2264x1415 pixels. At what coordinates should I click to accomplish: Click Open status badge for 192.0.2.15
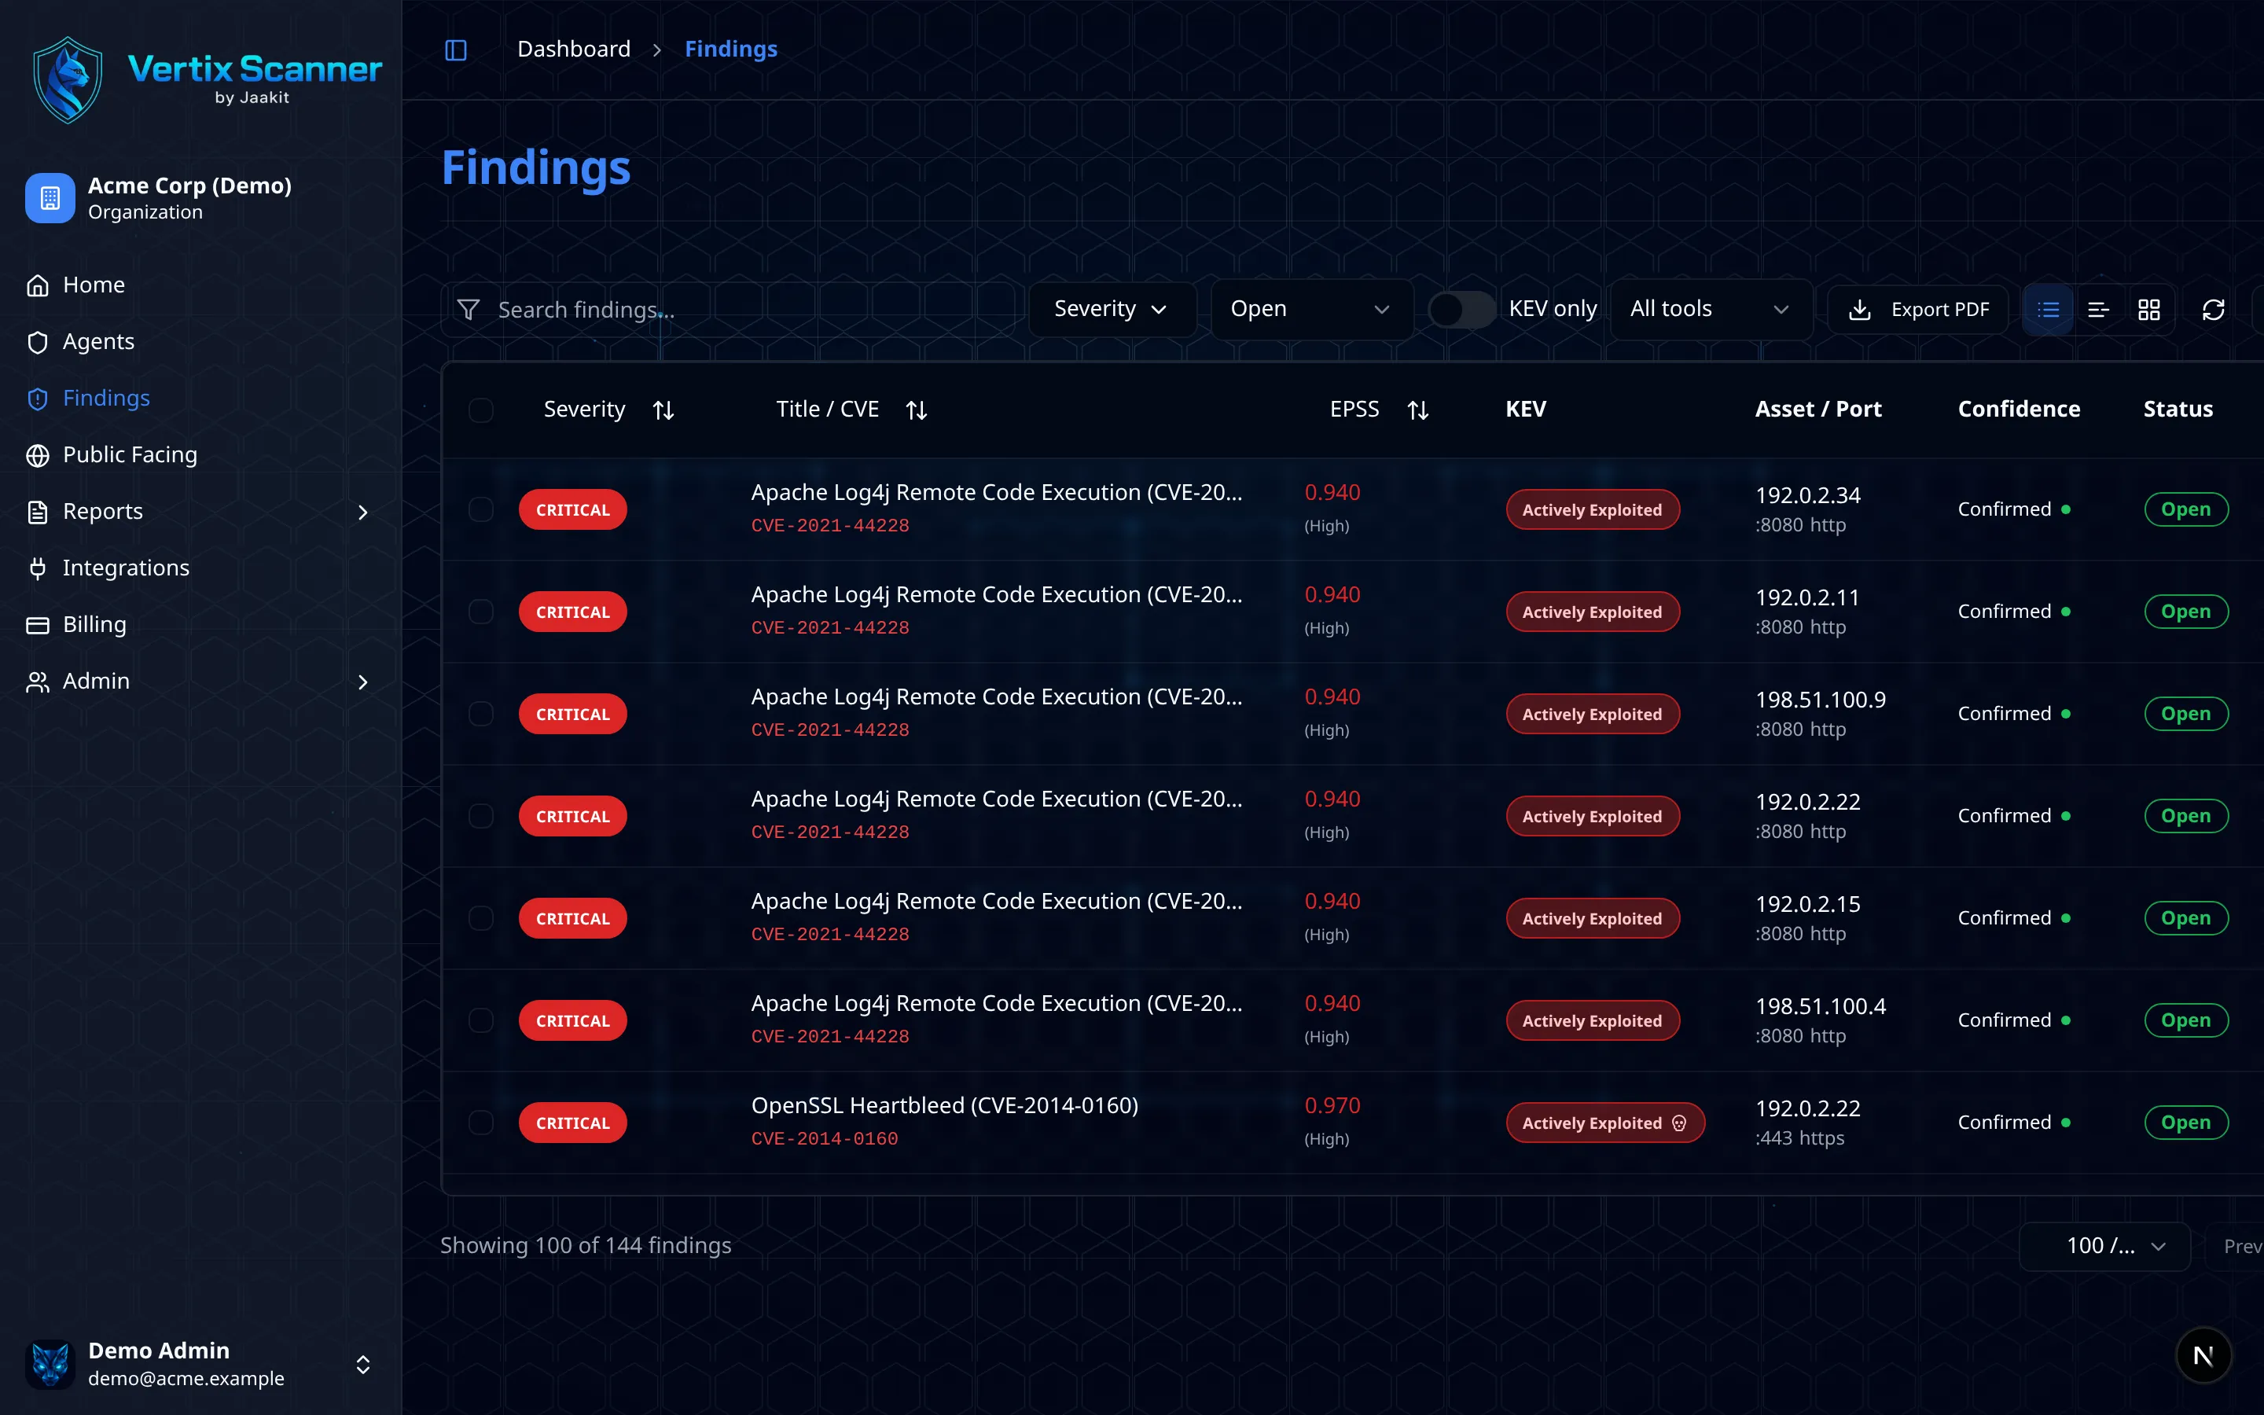pyautogui.click(x=2185, y=918)
